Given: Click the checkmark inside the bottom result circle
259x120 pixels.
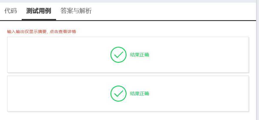Looking at the screenshot, I should point(119,94).
